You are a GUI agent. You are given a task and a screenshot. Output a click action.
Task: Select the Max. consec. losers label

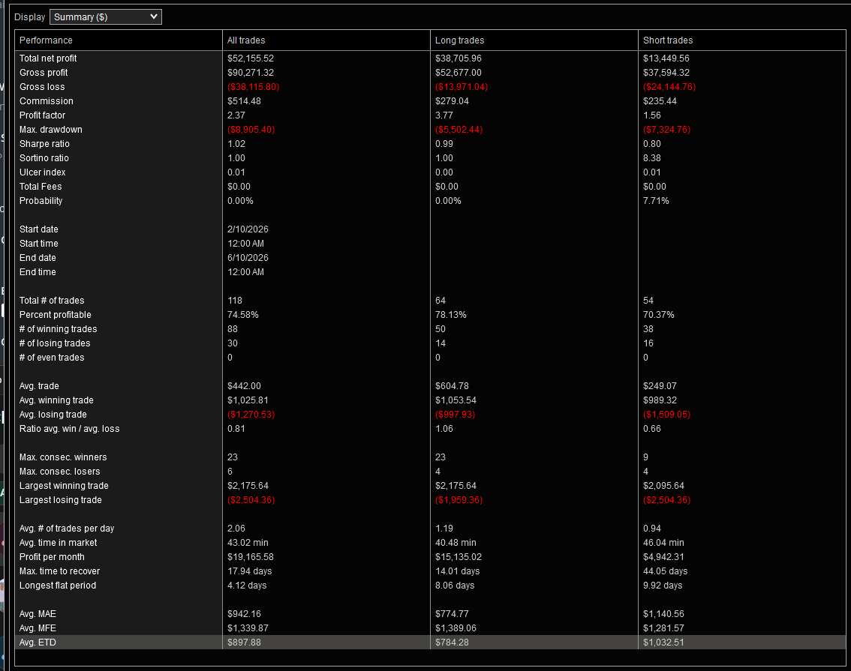60,472
